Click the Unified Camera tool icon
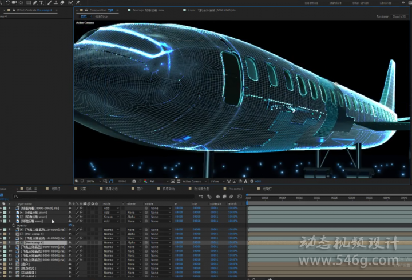This screenshot has width=412, height=280. tap(14, 3)
